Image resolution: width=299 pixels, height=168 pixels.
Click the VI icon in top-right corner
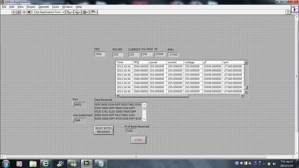click(x=295, y=10)
